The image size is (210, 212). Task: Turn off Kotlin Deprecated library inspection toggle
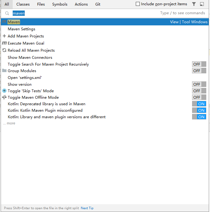(x=199, y=104)
